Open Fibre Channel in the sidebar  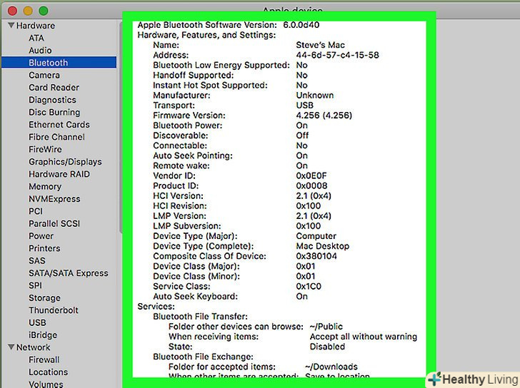click(x=56, y=137)
